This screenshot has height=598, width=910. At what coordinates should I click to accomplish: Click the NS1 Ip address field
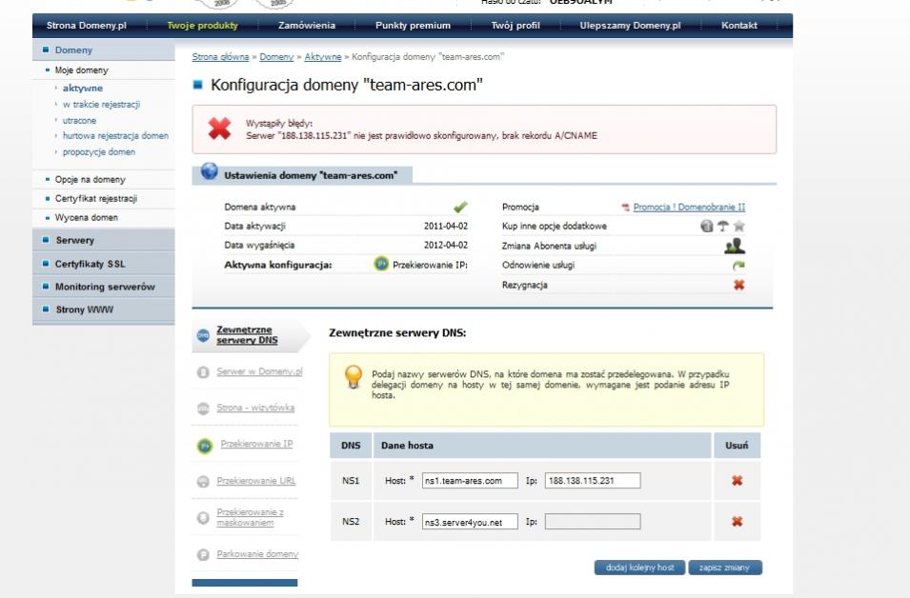click(592, 481)
